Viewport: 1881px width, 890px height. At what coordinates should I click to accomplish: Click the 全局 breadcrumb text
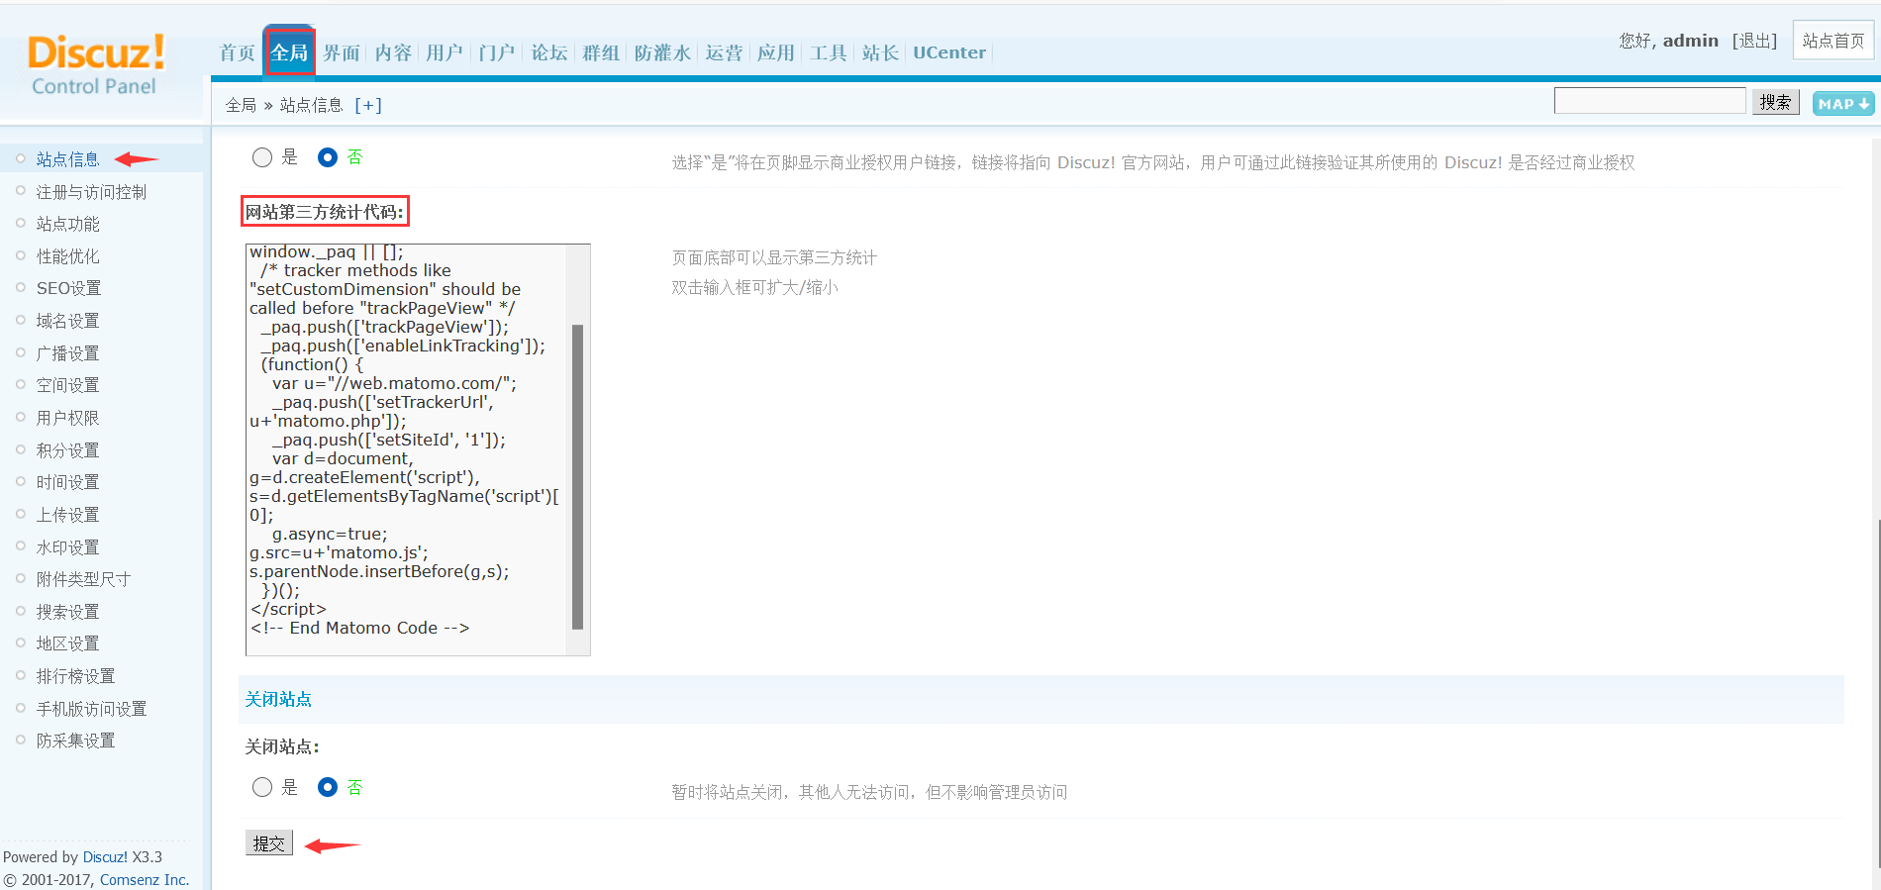241,105
